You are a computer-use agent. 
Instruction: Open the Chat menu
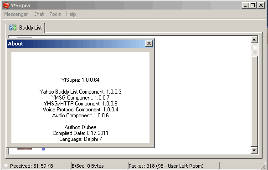[x=39, y=14]
